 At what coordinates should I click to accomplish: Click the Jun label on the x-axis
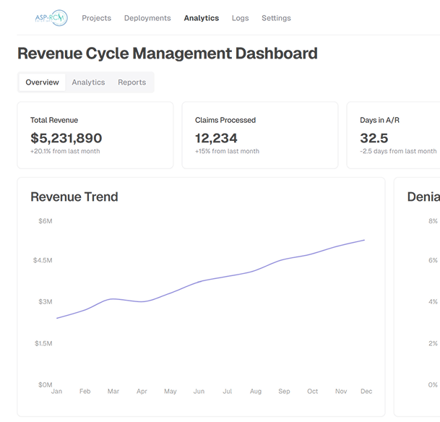[x=199, y=391]
